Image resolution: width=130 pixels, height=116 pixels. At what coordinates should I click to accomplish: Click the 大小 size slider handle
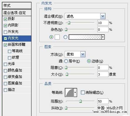(x=67, y=74)
